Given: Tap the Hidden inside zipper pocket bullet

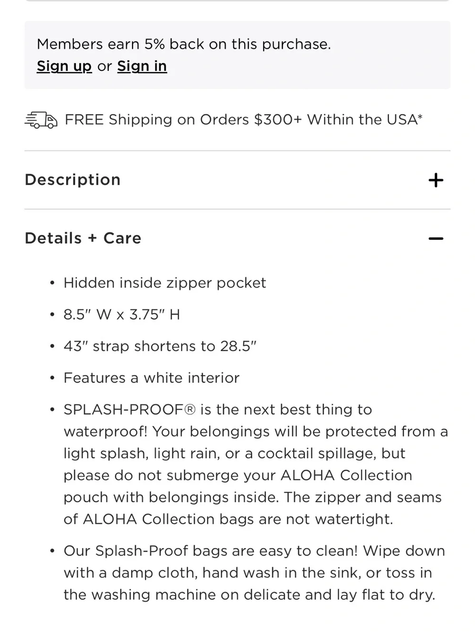Looking at the screenshot, I should [165, 283].
